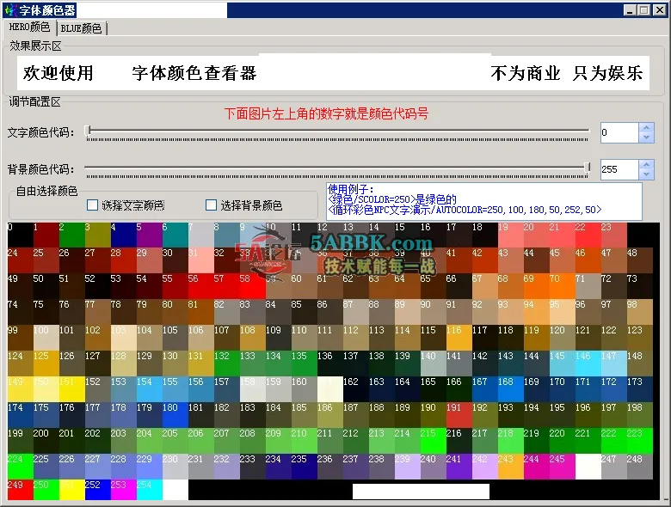The height and width of the screenshot is (507, 671).
Task: Pick color swatch 146 sky blue
Action: (x=588, y=363)
